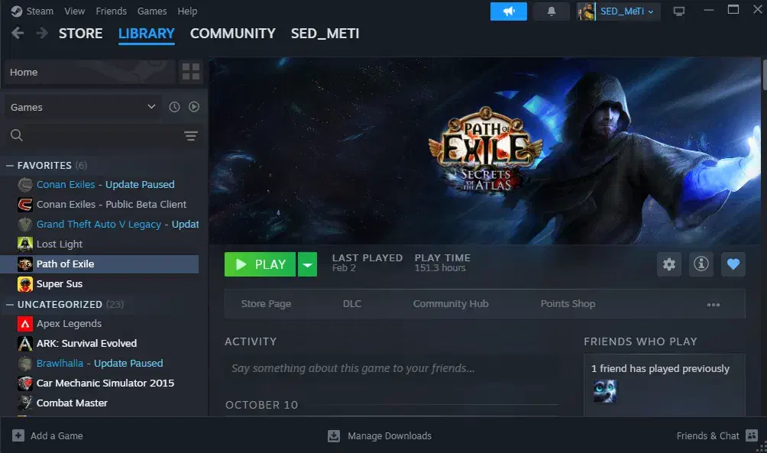Expand the SED_MeTi account dropdown

(x=651, y=11)
